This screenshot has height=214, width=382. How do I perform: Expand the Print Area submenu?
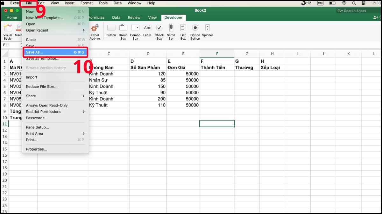[84, 133]
